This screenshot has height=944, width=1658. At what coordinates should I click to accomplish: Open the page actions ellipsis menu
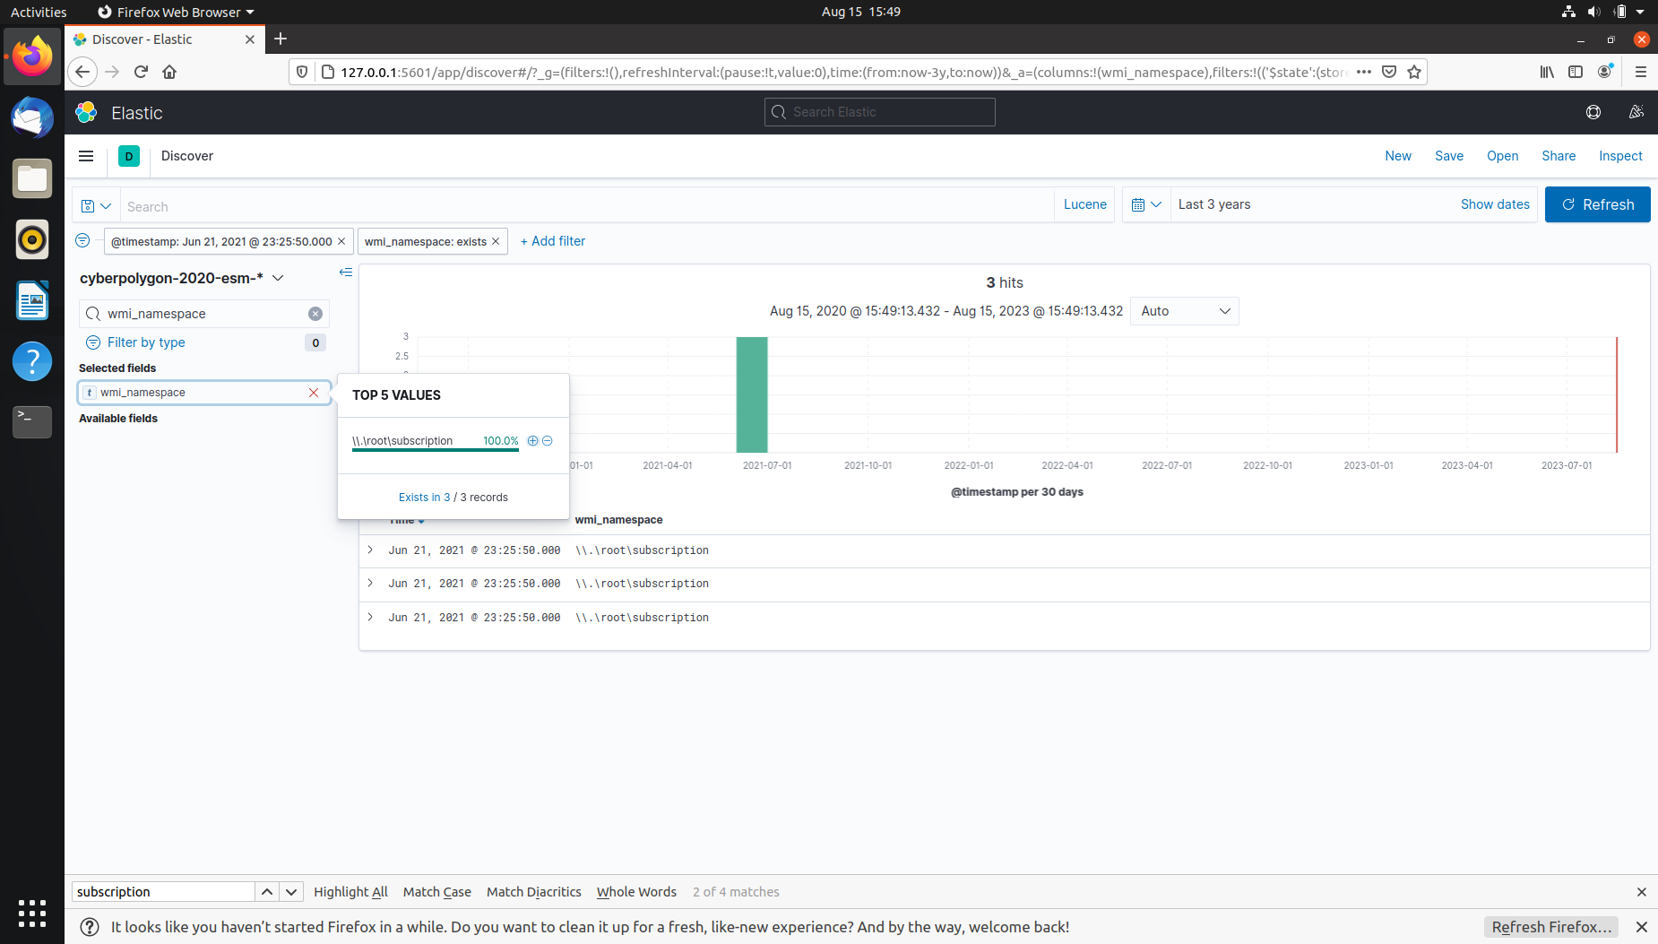coord(1364,72)
